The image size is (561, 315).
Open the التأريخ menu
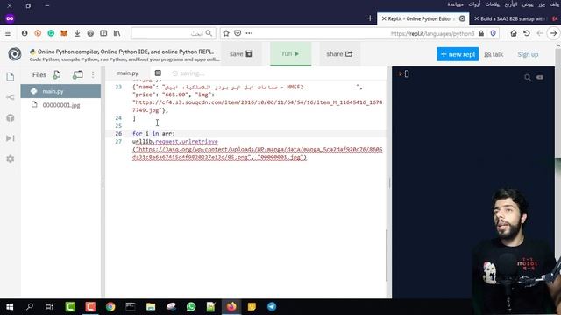pos(511,4)
